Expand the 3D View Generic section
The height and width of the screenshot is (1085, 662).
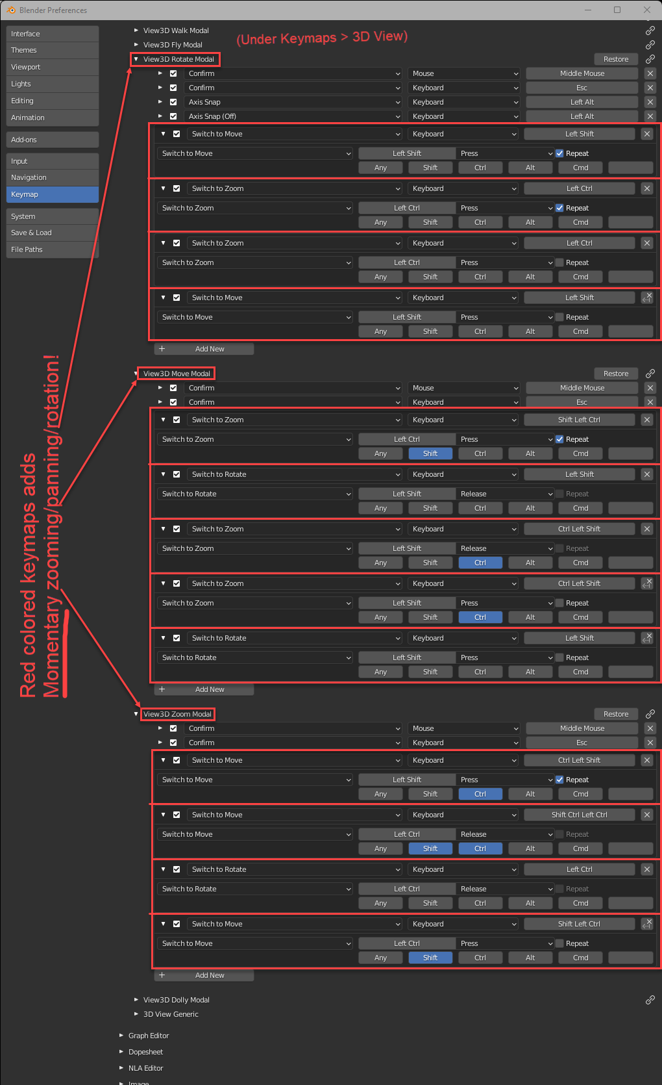[x=136, y=1014]
